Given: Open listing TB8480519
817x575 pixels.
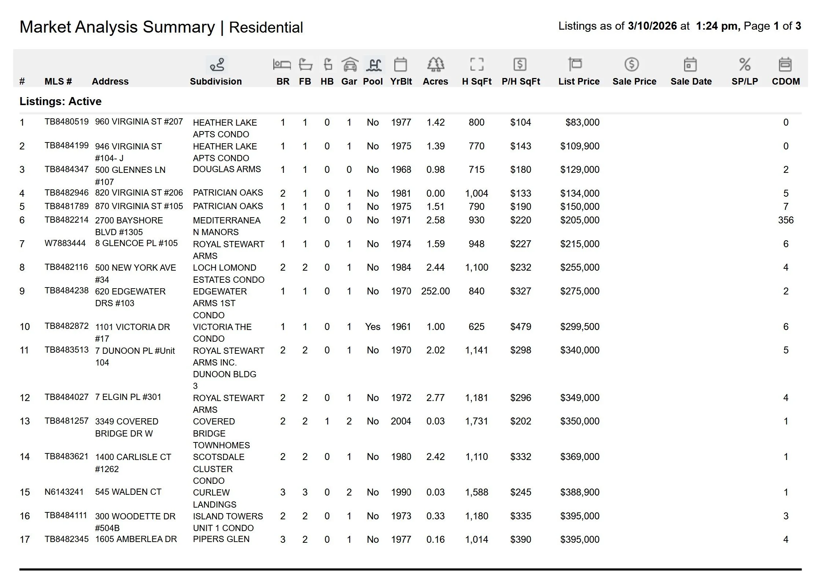Looking at the screenshot, I should [66, 122].
